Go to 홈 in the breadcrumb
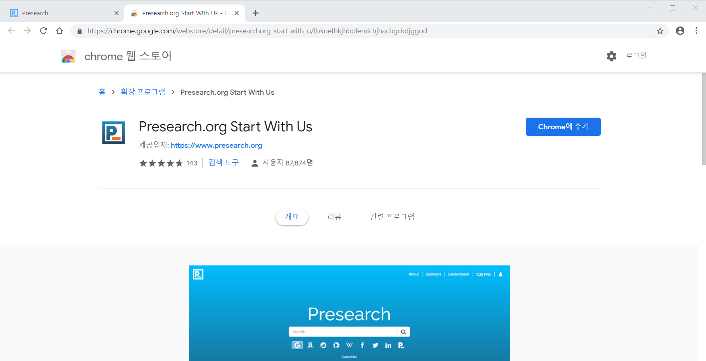 click(x=102, y=92)
